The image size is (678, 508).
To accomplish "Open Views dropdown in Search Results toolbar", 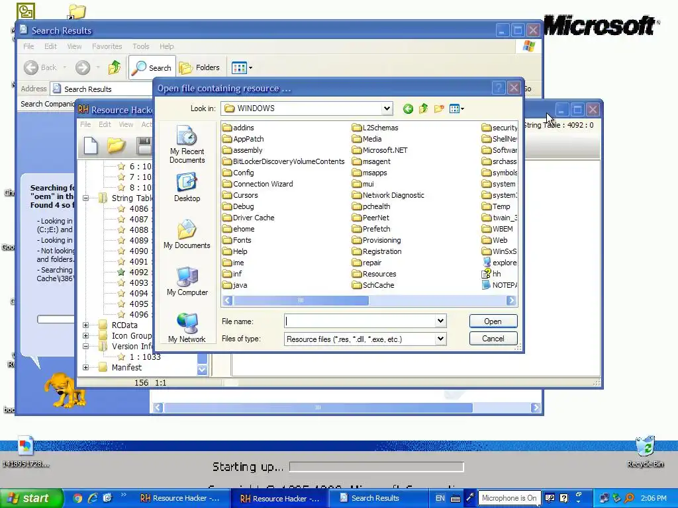I will click(x=242, y=67).
